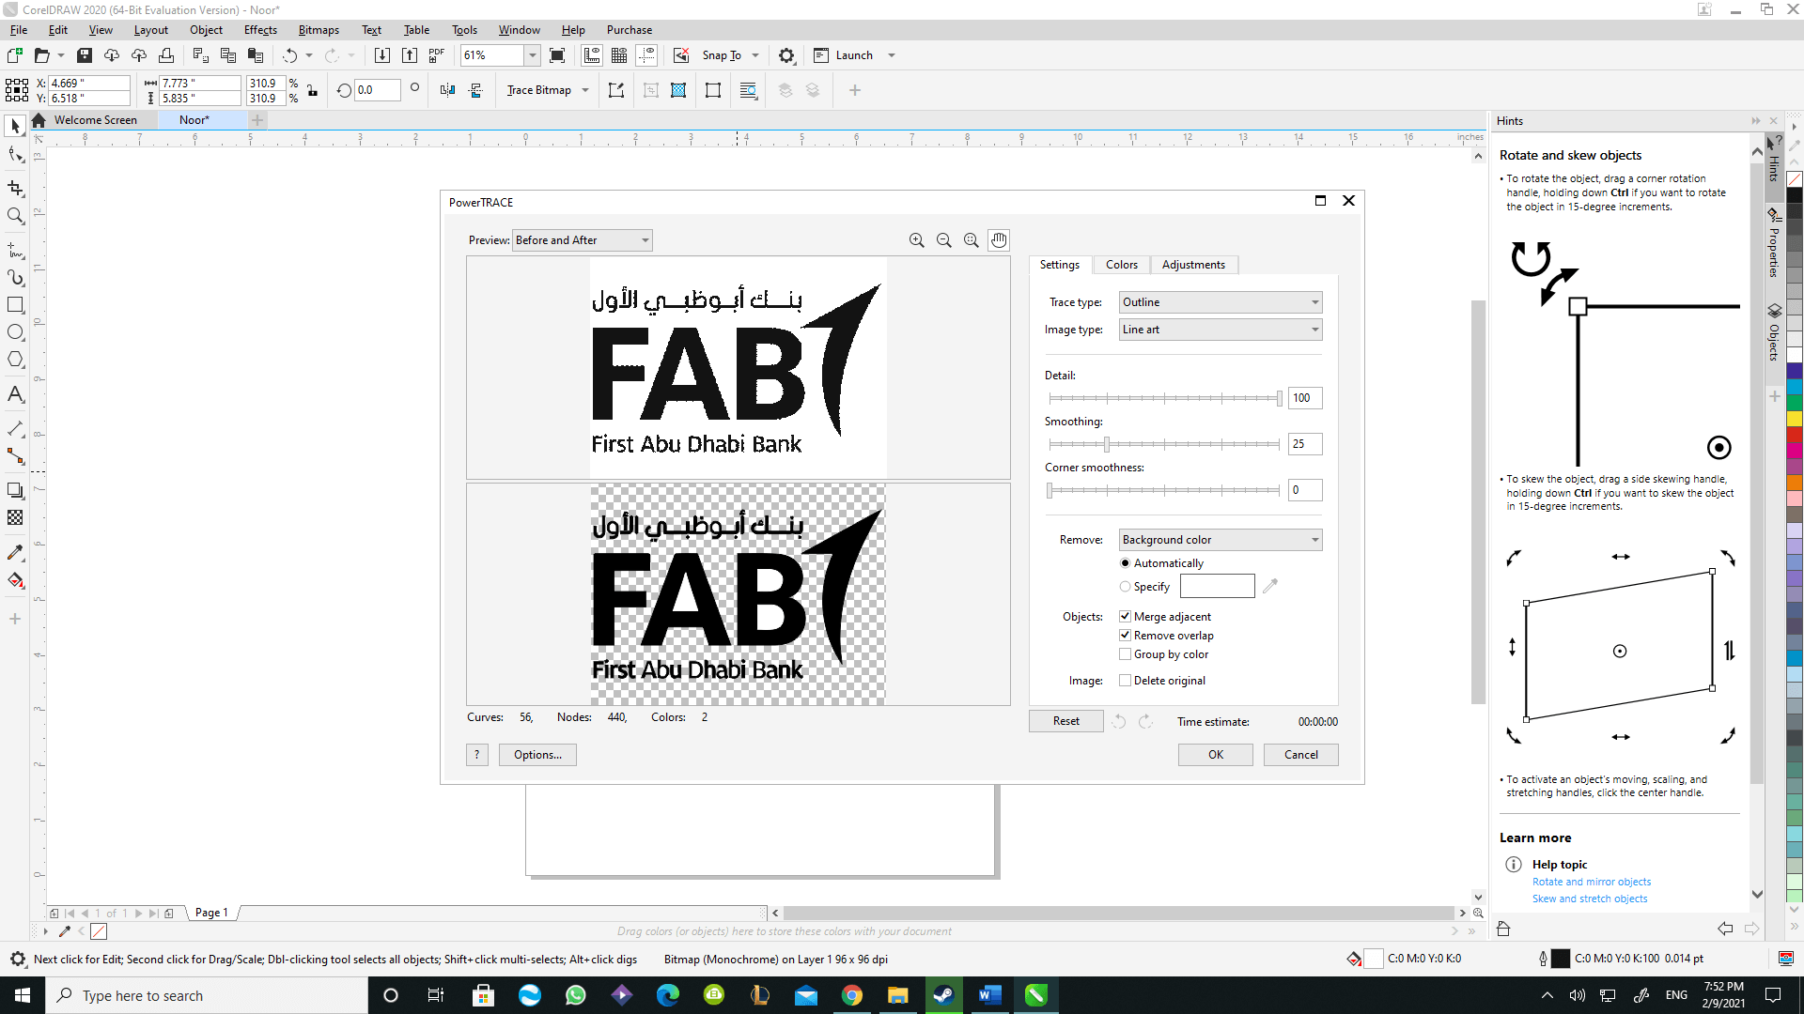Viewport: 1804px width, 1014px height.
Task: Click zoom to fit in PowerTRACE
Action: click(972, 240)
